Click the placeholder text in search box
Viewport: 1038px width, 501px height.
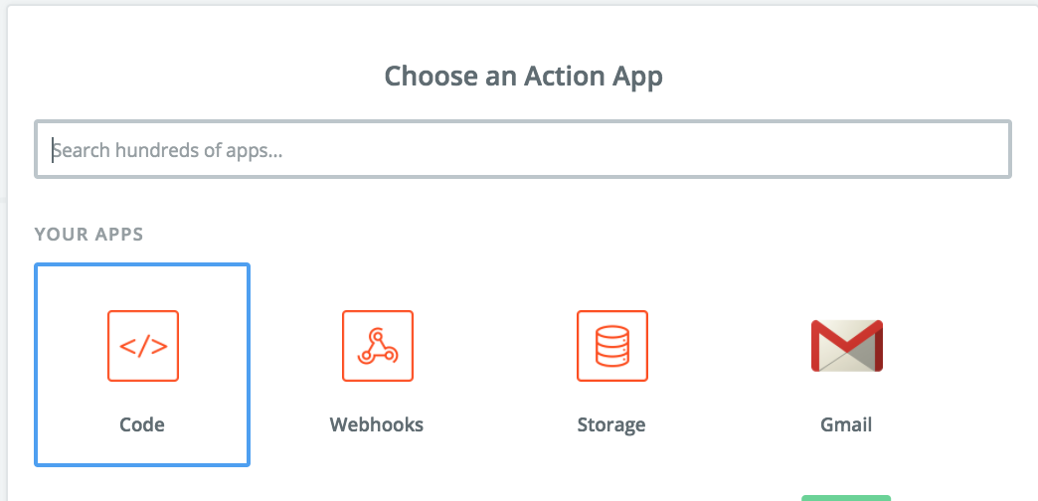pos(167,150)
